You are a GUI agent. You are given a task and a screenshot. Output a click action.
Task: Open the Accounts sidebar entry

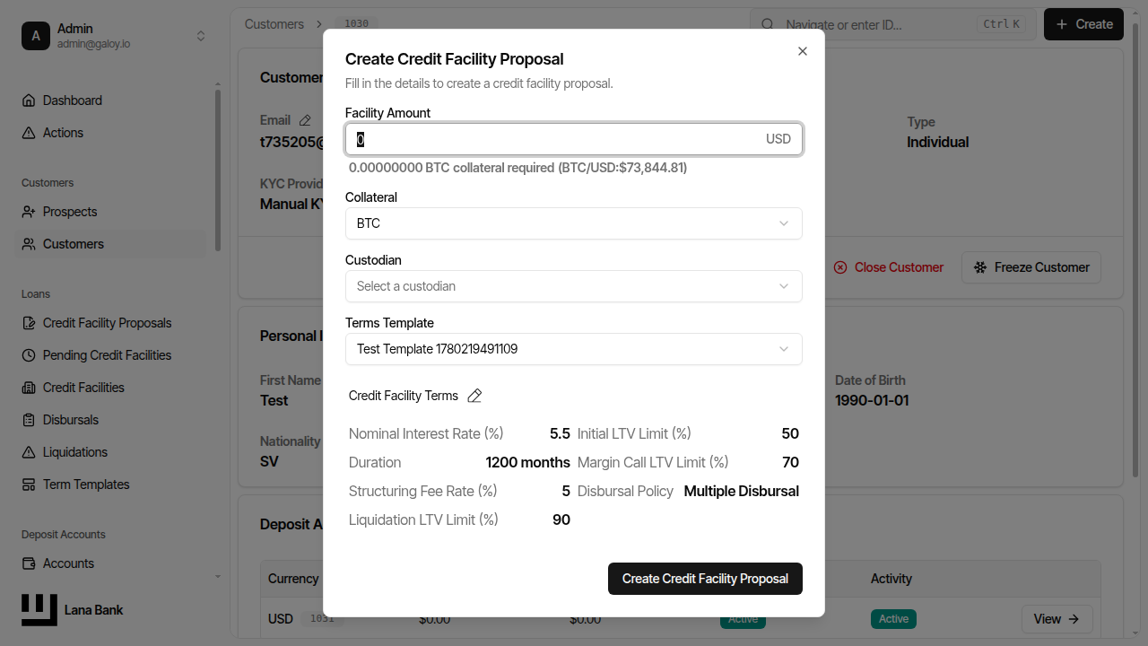[x=110, y=563]
